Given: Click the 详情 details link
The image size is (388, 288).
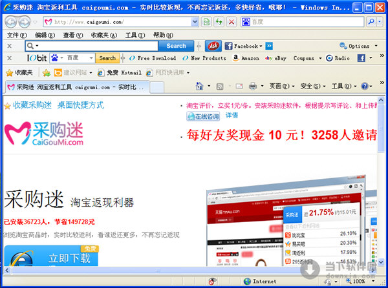Looking at the screenshot, I should [x=232, y=116].
